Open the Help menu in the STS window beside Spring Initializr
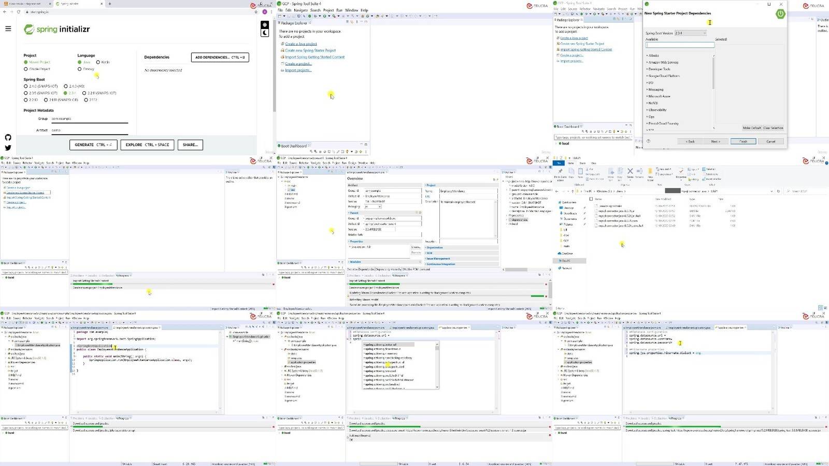Viewport: 829px width, 466px height. click(x=364, y=10)
